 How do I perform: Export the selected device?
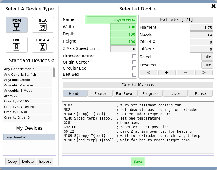click(x=45, y=162)
